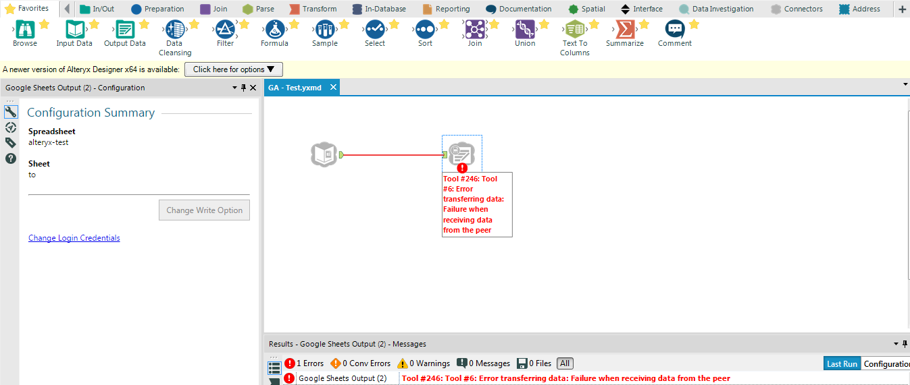Viewport: 910px width, 385px height.
Task: Click Change Login Credentials link
Action: tap(74, 238)
